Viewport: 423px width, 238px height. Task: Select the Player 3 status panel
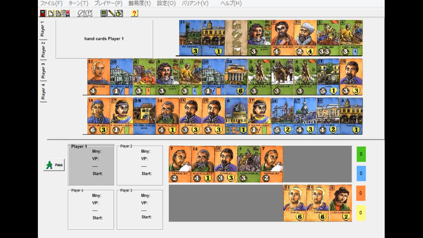pos(140,210)
